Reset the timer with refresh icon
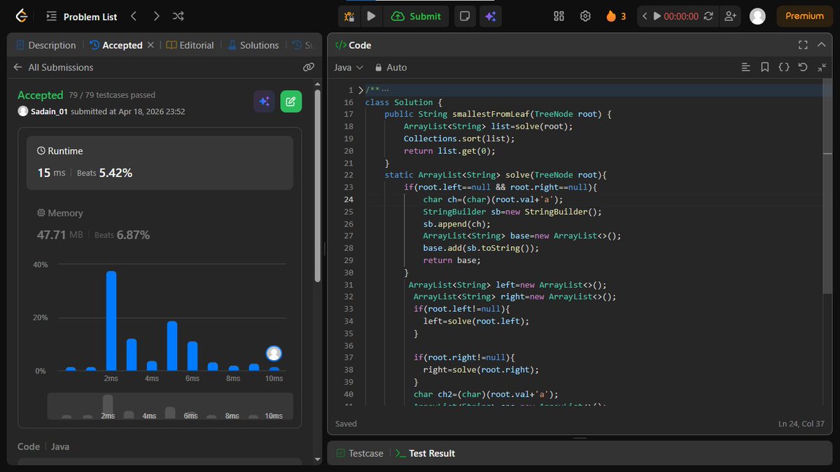Image resolution: width=840 pixels, height=472 pixels. click(x=708, y=16)
